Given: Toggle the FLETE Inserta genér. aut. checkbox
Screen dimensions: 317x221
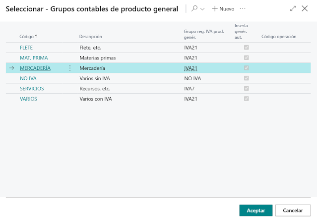Looking at the screenshot, I should click(246, 48).
